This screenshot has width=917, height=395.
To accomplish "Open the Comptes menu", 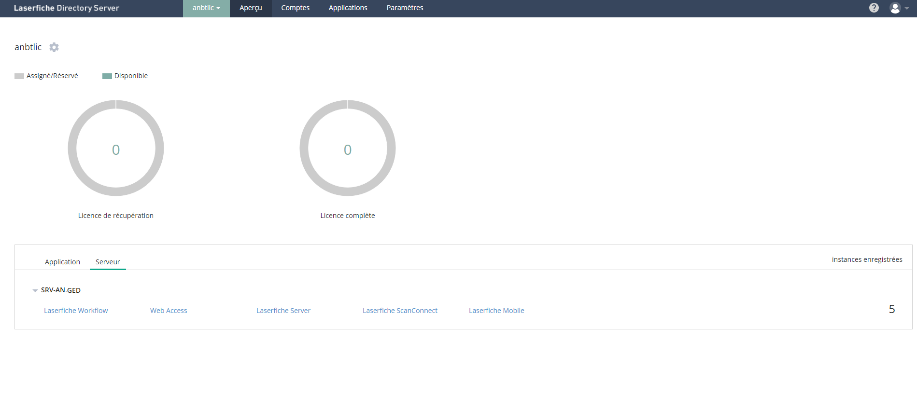I will [295, 8].
